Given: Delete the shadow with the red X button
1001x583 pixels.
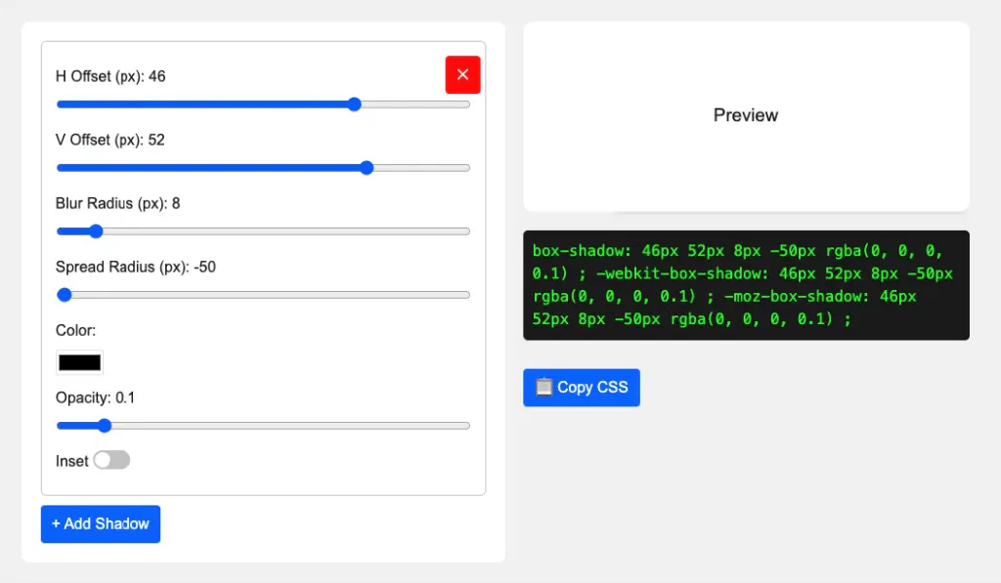Looking at the screenshot, I should click(462, 75).
